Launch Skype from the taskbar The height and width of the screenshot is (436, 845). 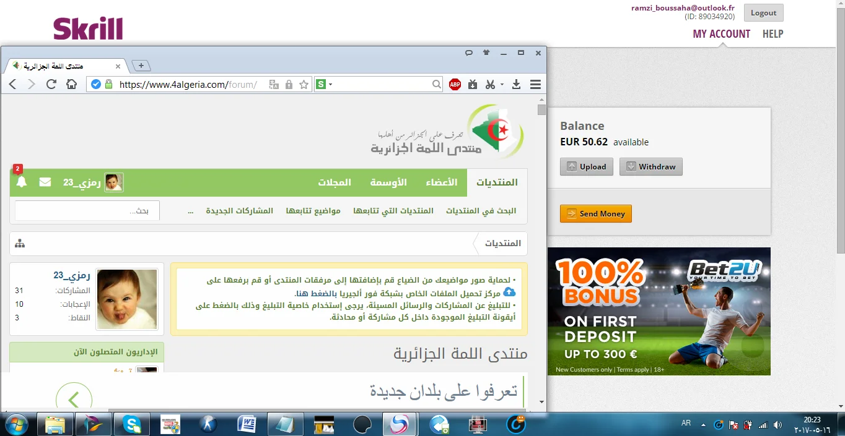(131, 424)
